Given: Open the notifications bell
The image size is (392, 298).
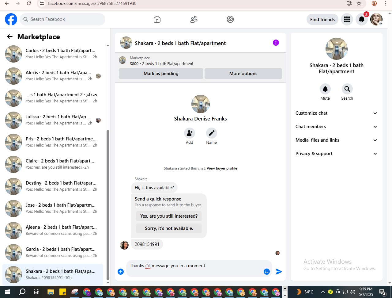Looking at the screenshot, I should pos(362,19).
